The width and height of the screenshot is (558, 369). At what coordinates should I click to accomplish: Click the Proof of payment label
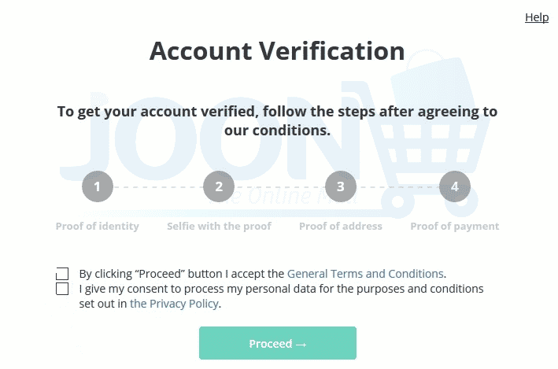click(x=455, y=227)
